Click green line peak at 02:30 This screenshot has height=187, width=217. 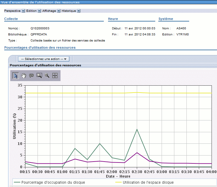tap(137, 129)
